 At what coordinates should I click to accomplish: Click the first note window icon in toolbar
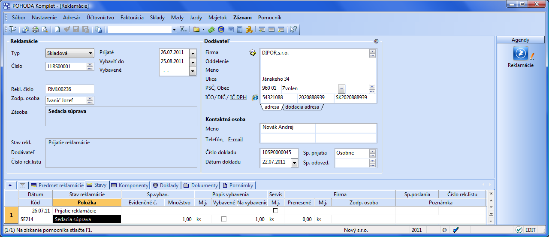pyautogui.click(x=262, y=30)
